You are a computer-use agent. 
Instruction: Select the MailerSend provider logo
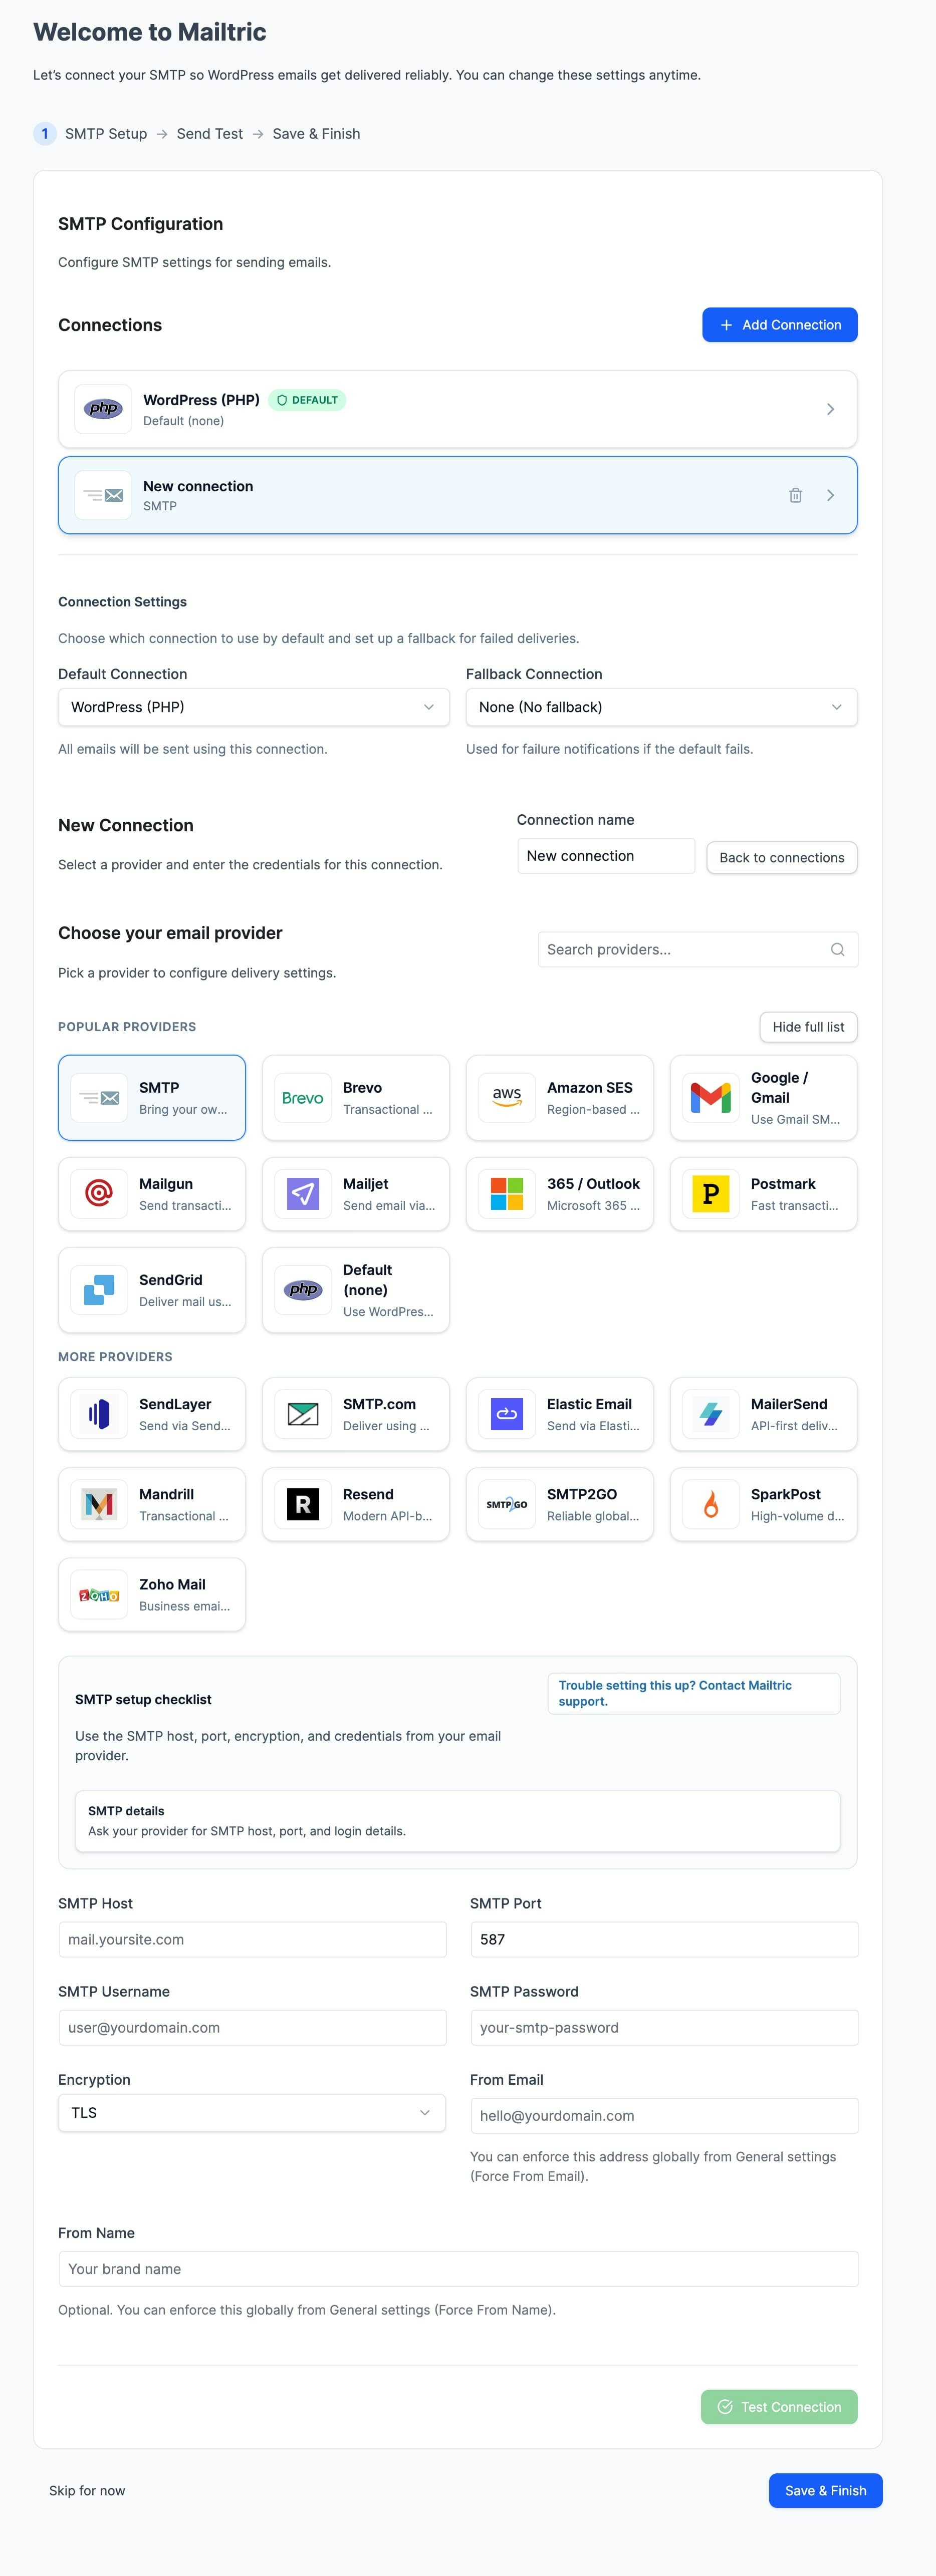tap(711, 1414)
